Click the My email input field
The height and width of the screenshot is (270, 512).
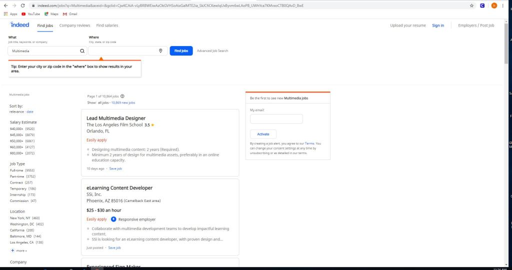pyautogui.click(x=276, y=119)
